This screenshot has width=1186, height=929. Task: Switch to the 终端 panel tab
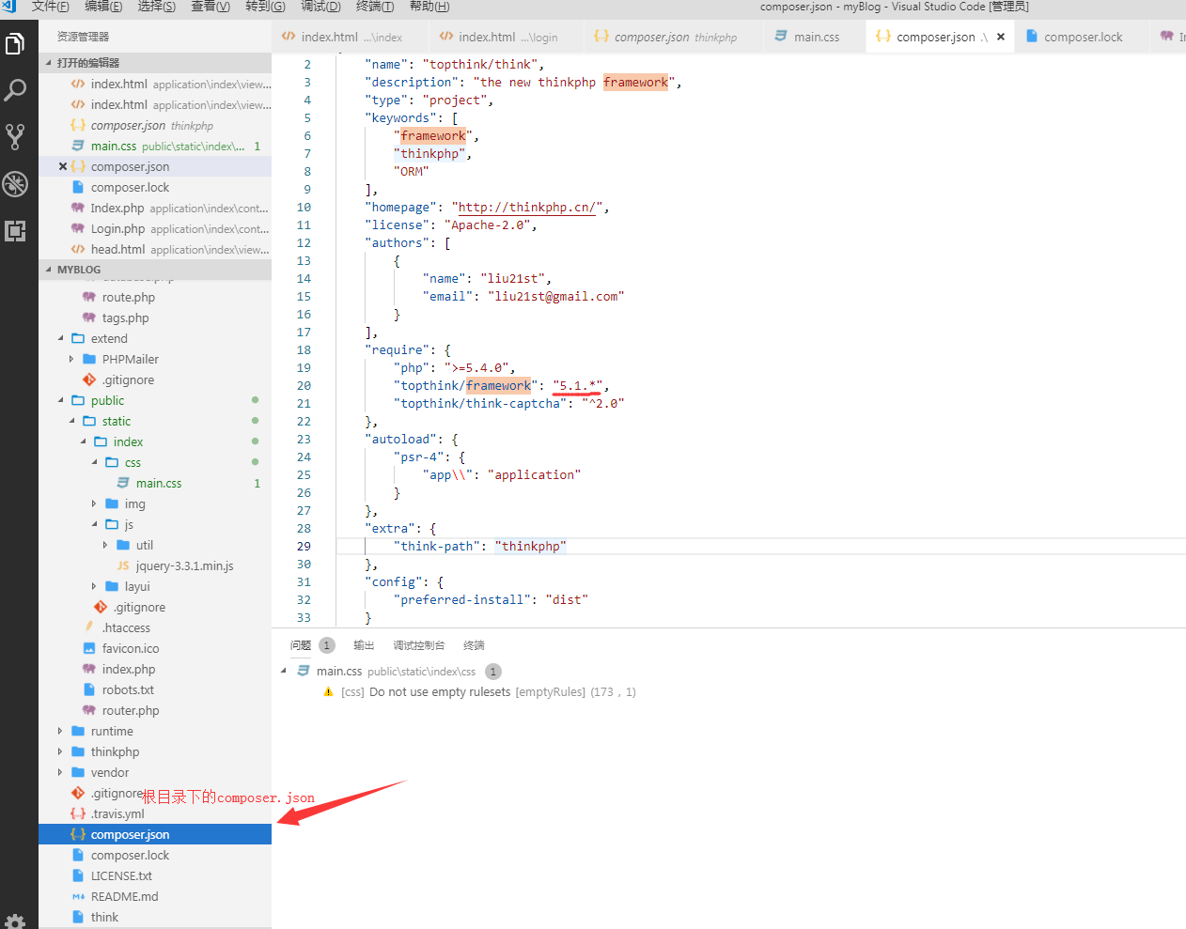pyautogui.click(x=474, y=645)
